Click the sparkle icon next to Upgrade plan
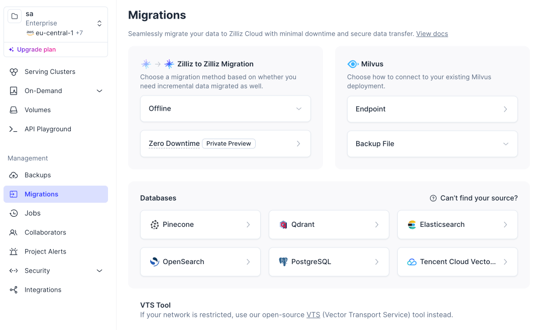Image resolution: width=538 pixels, height=330 pixels. [12, 49]
